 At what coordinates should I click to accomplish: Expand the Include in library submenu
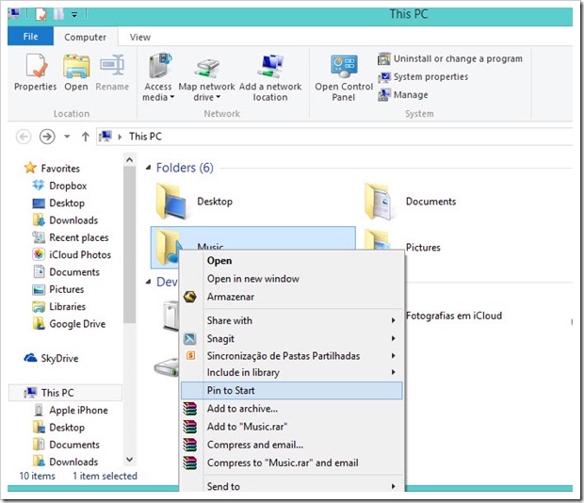coord(292,372)
